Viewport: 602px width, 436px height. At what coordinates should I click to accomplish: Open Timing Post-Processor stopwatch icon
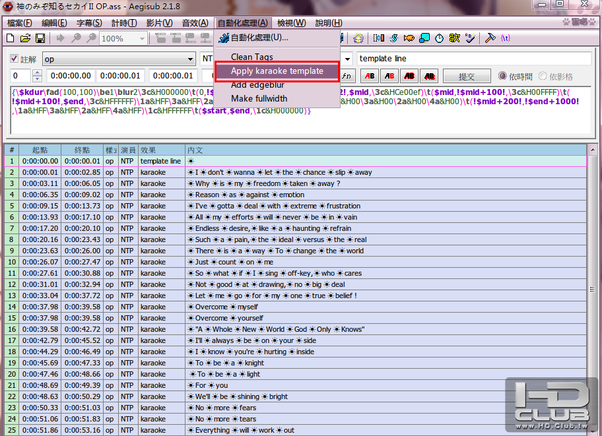click(x=439, y=38)
